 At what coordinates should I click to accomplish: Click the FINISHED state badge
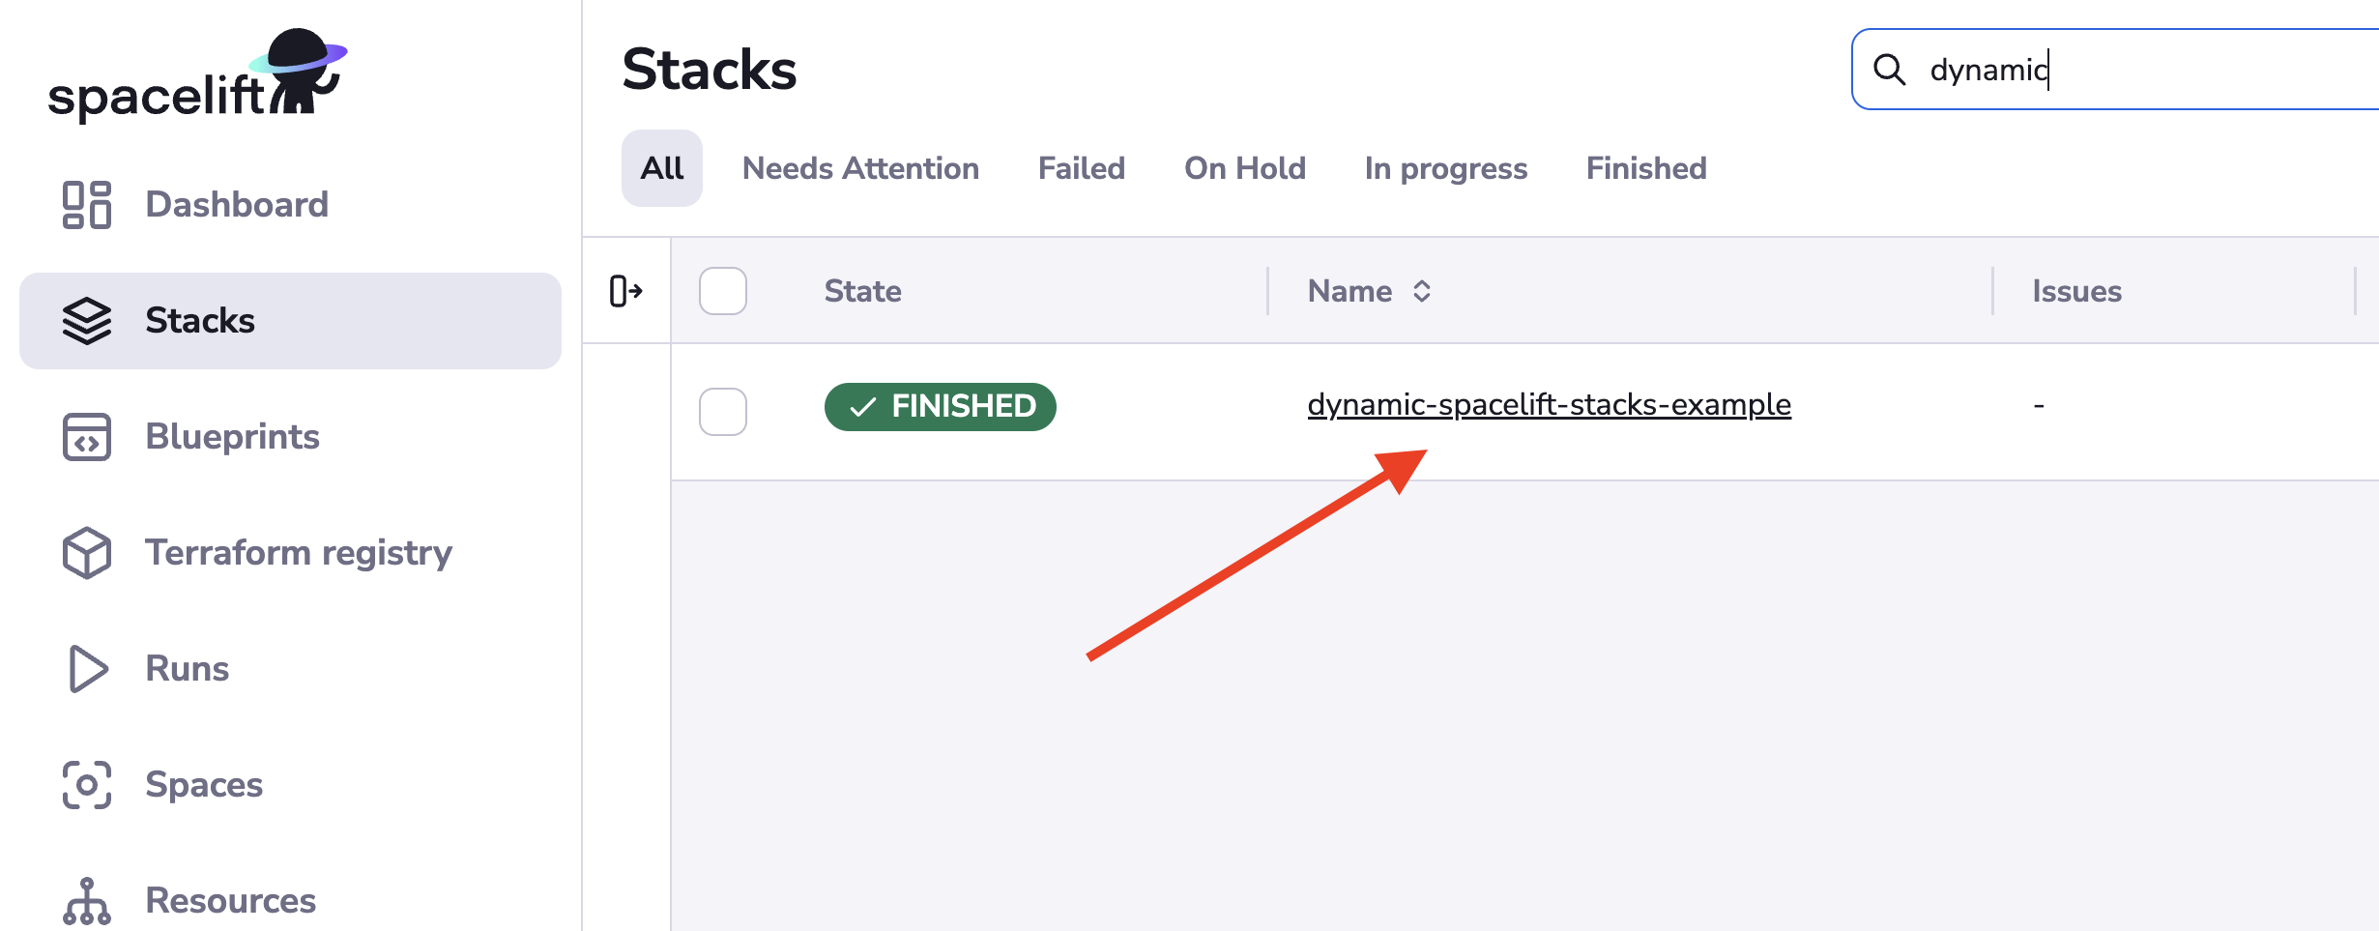940,406
